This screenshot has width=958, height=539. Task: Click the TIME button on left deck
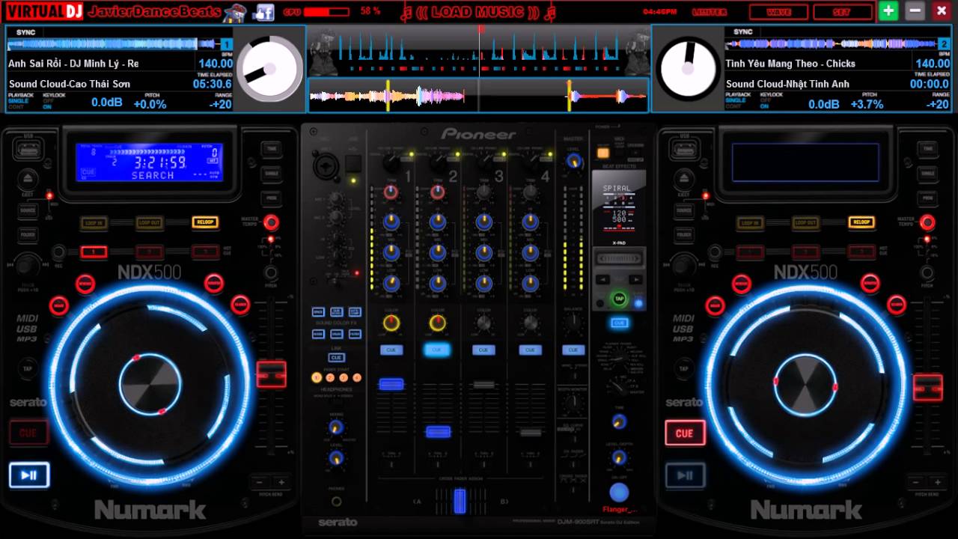[x=271, y=149]
